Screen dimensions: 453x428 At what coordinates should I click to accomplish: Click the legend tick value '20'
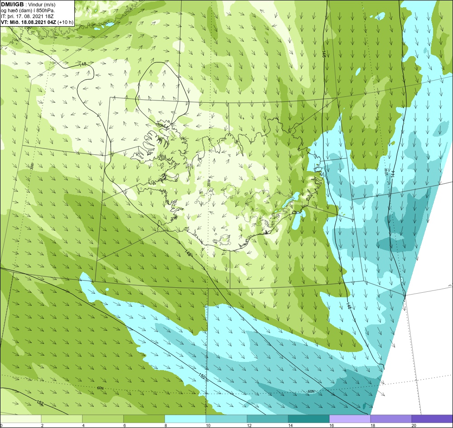click(x=414, y=425)
